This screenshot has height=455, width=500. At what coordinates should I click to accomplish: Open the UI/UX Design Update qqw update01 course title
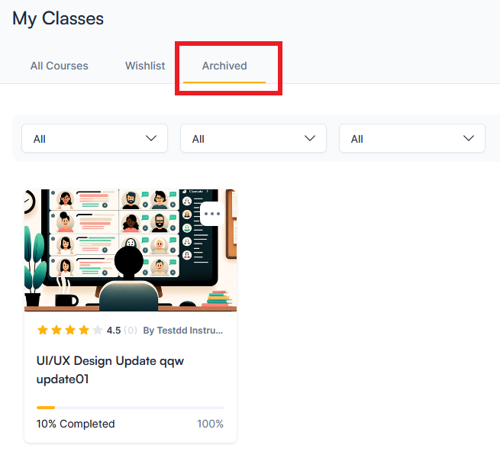(110, 369)
